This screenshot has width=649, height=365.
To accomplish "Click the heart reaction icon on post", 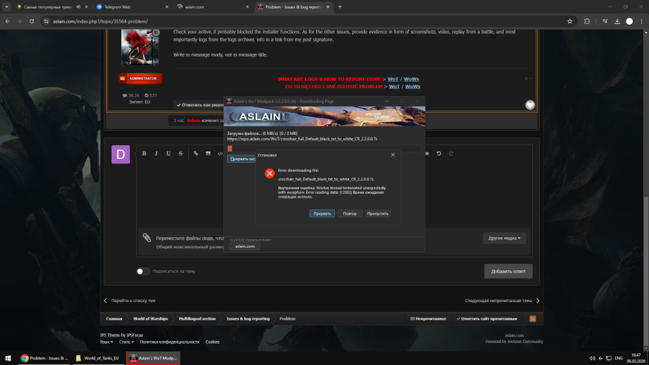I will [530, 105].
